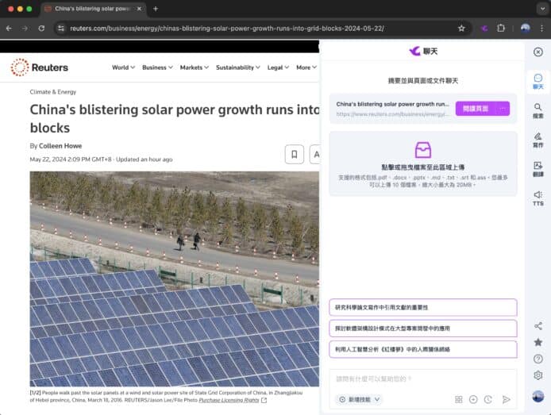
Task: Open chat history clock icon
Action: pyautogui.click(x=488, y=399)
